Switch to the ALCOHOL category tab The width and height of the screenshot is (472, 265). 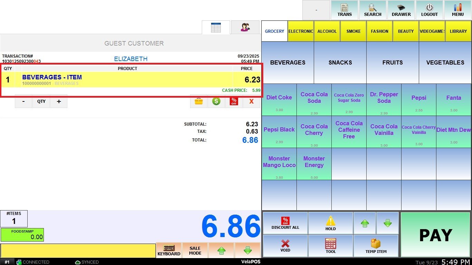click(x=327, y=31)
